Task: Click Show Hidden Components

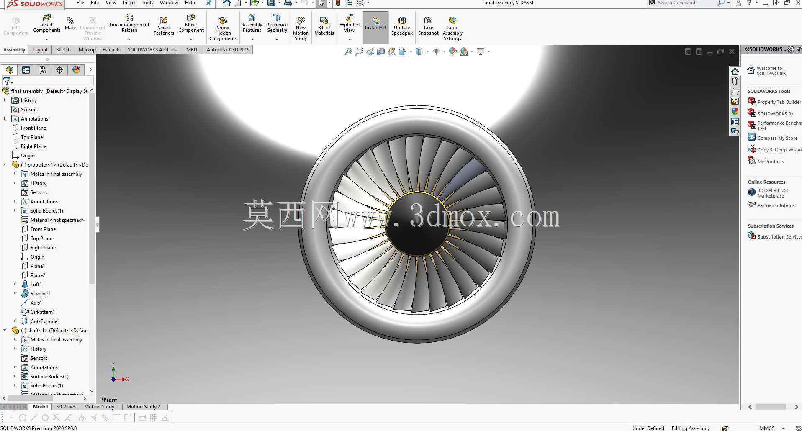Action: [x=223, y=28]
